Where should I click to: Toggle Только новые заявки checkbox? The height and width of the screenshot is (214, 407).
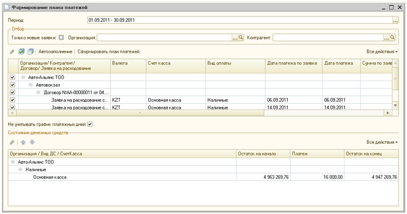pos(61,37)
